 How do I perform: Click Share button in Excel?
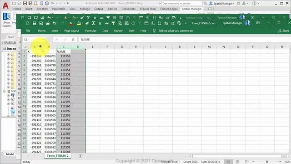click(284, 31)
